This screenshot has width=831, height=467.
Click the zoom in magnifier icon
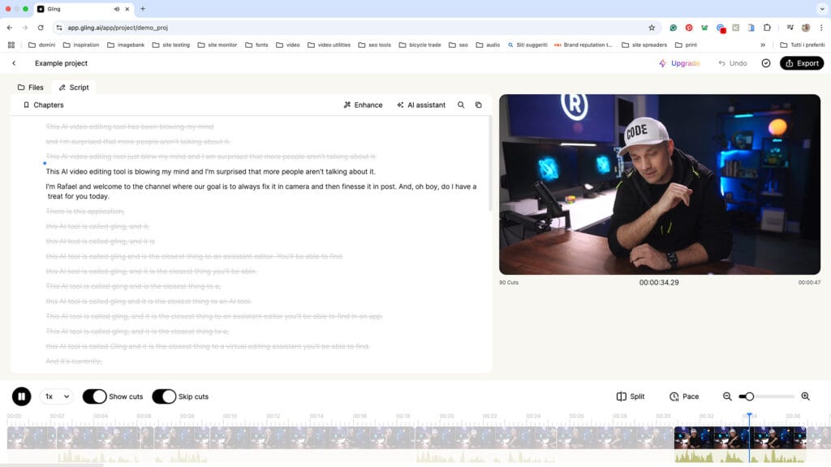(805, 396)
